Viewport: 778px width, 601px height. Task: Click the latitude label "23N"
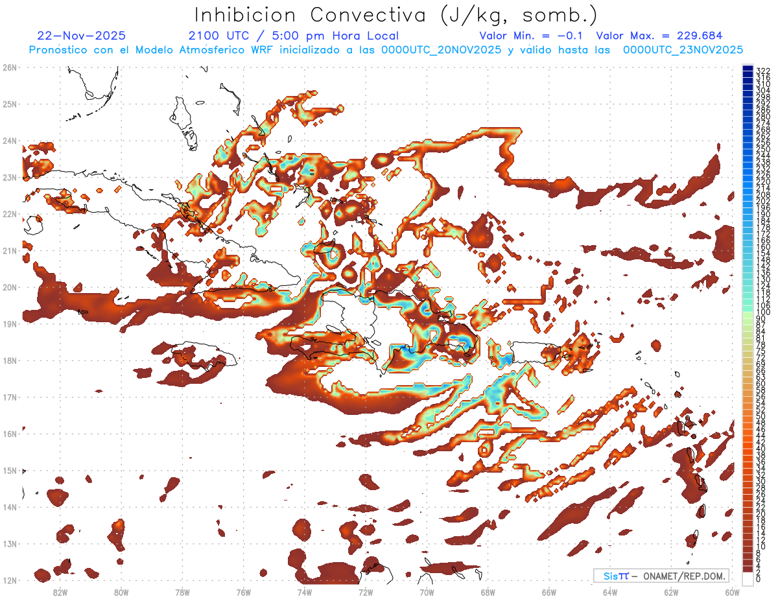click(x=9, y=178)
